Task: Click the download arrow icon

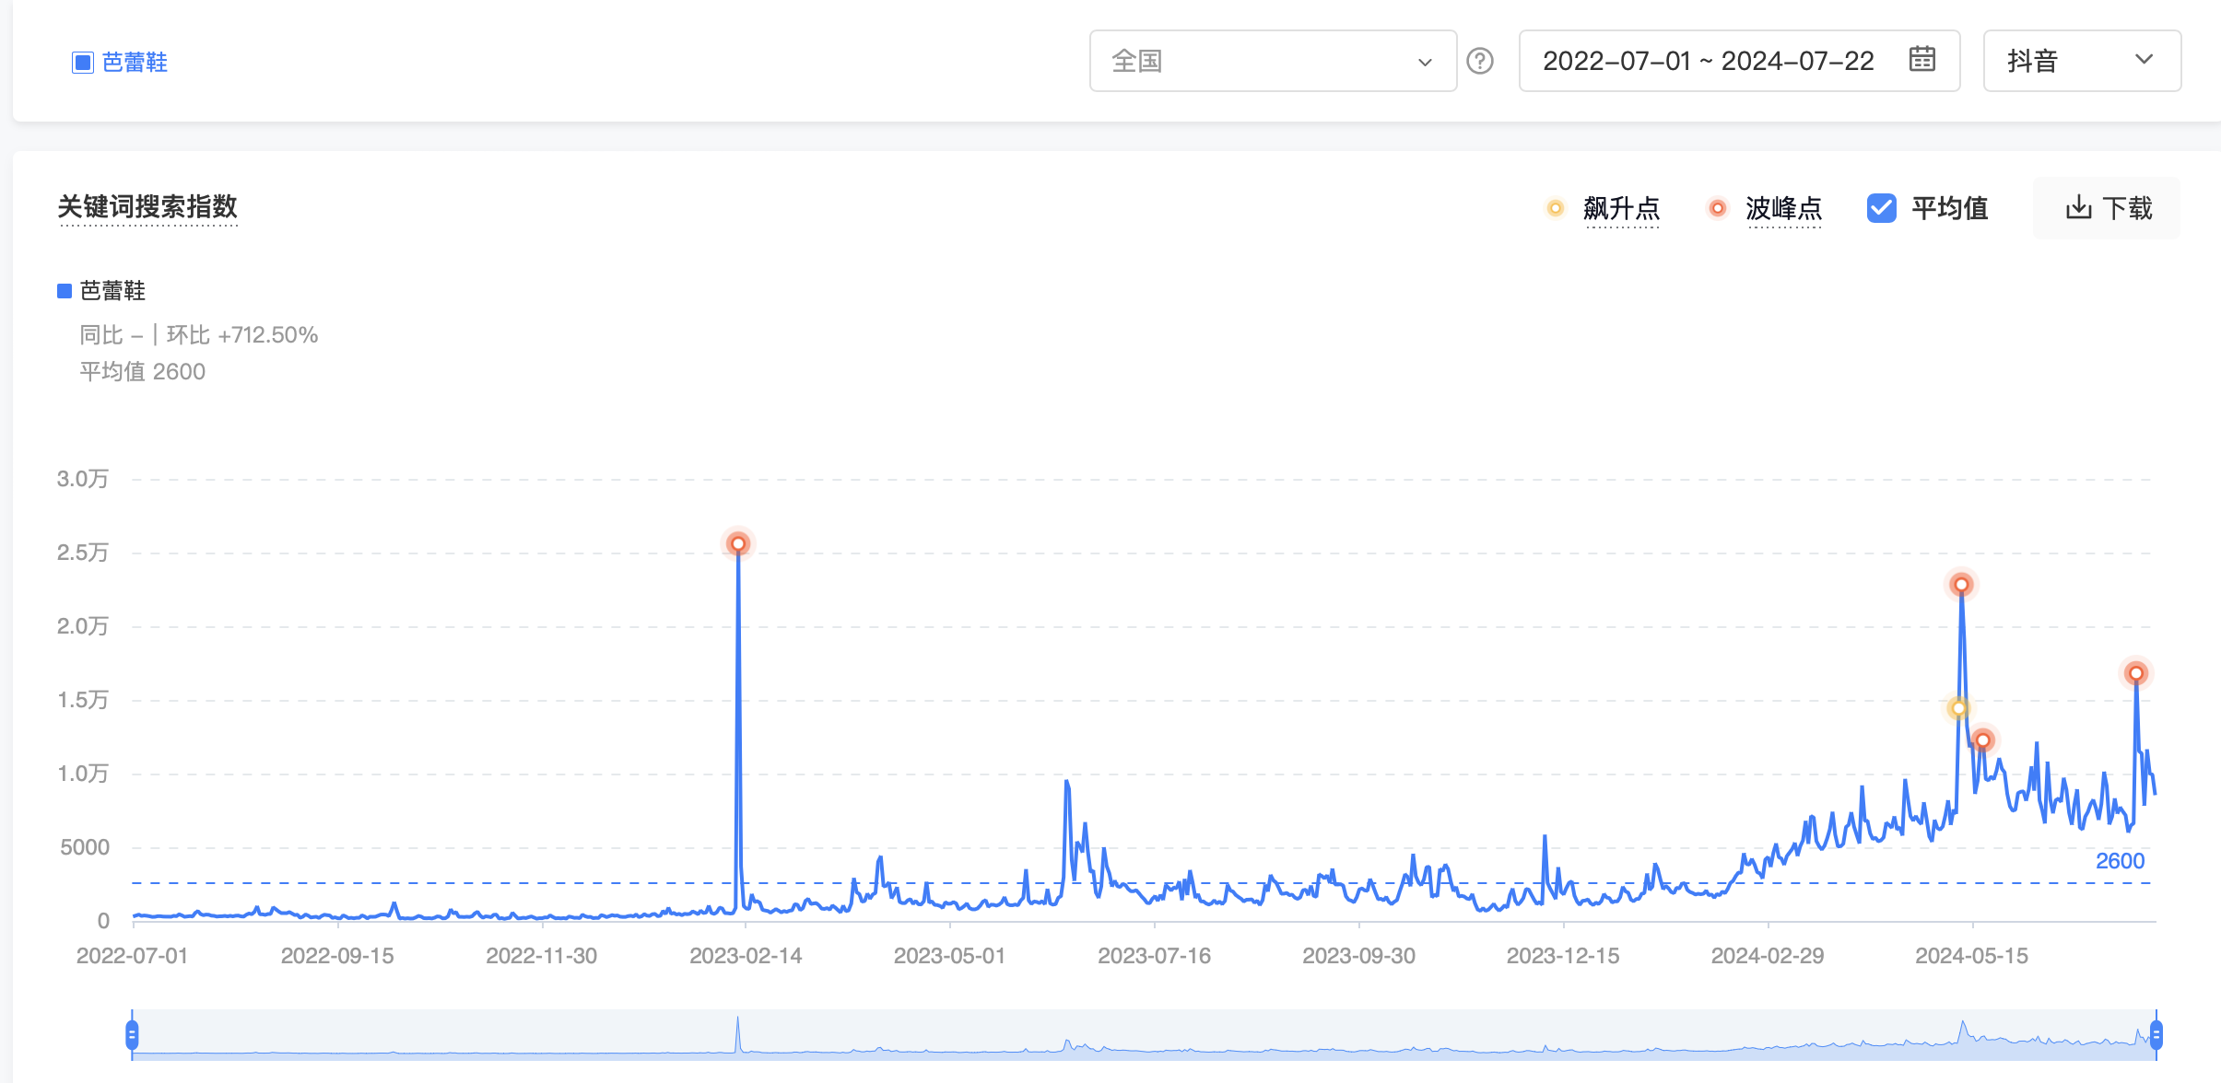Action: [x=2078, y=208]
